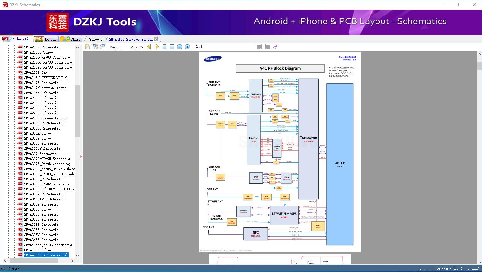
Task: Toggle match case search option
Action: point(275,47)
